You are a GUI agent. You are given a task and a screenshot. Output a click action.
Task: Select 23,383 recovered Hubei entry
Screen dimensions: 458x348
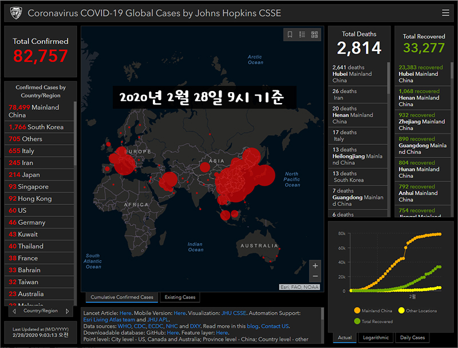tap(423, 74)
